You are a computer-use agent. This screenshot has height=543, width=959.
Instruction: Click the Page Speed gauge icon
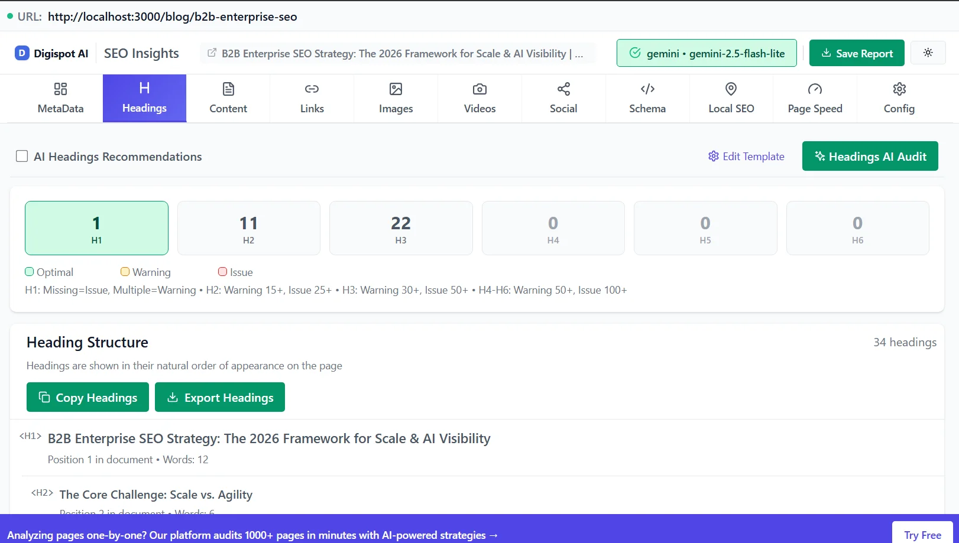[x=815, y=89]
